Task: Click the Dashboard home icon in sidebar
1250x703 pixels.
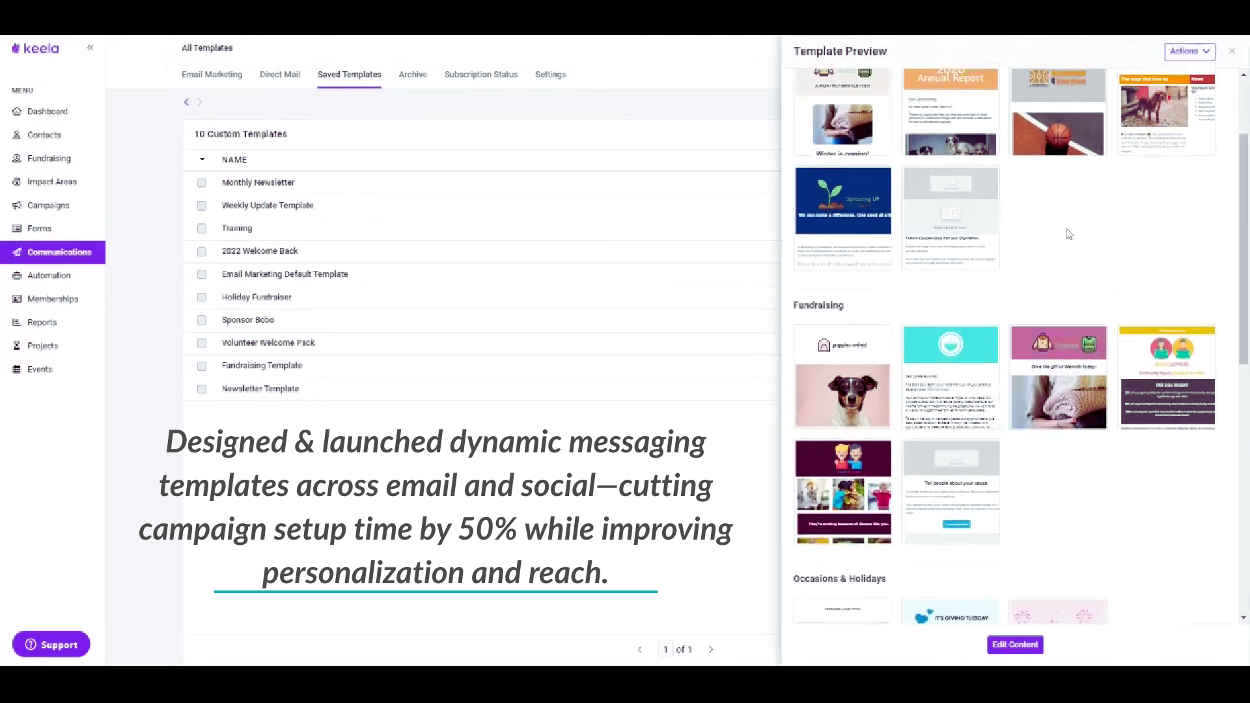Action: coord(17,111)
